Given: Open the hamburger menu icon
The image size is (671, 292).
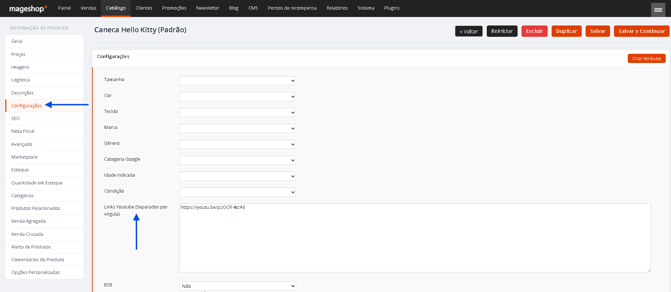Looking at the screenshot, I should point(658,10).
